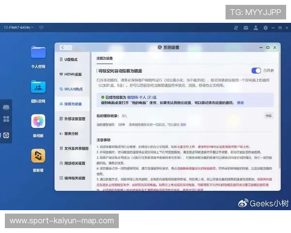This screenshot has width=291, height=233.
Task: Click the 已开启 status label
Action: tap(269, 70)
